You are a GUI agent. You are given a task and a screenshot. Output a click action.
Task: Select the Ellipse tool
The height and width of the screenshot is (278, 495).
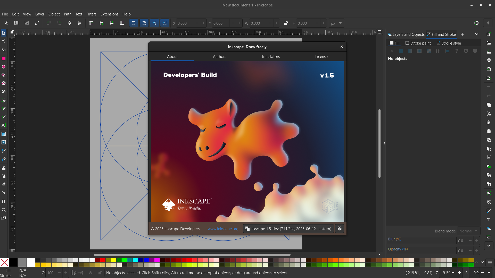coord(4,67)
